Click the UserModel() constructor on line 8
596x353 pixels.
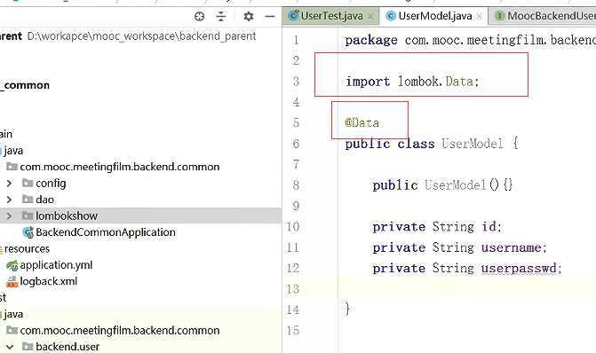468,184
